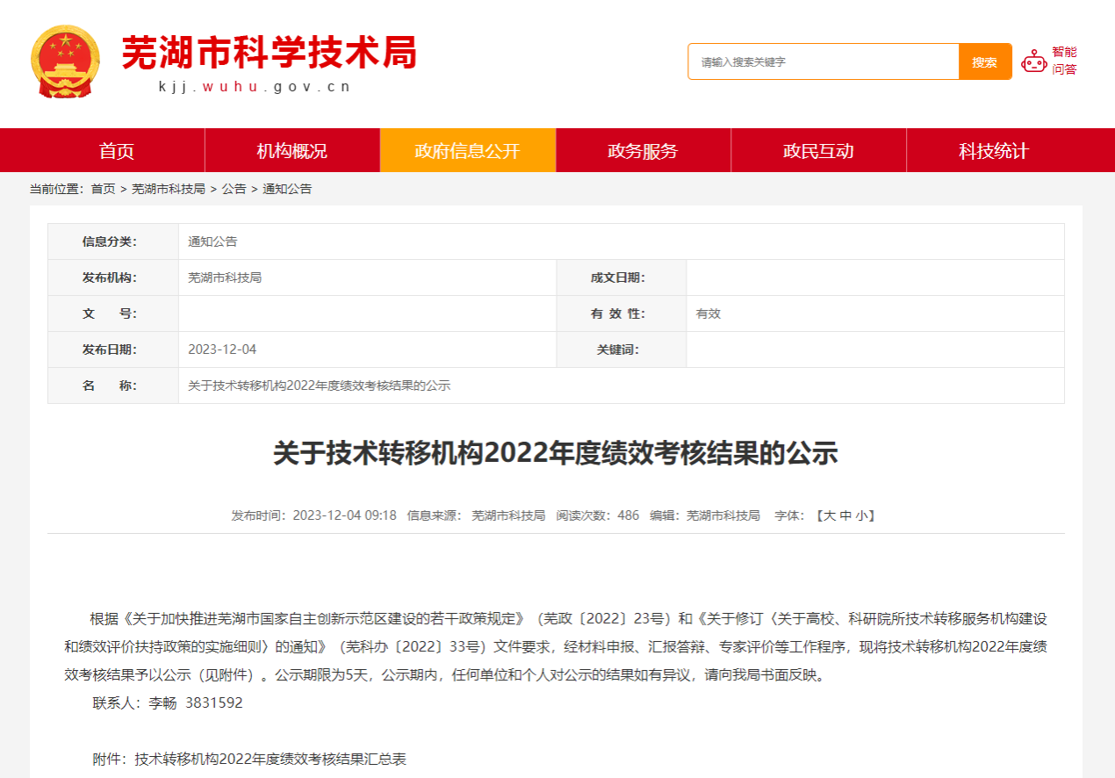Viewport: 1115px width, 778px height.
Task: Click 通知公告 breadcrumb link
Action: (287, 189)
